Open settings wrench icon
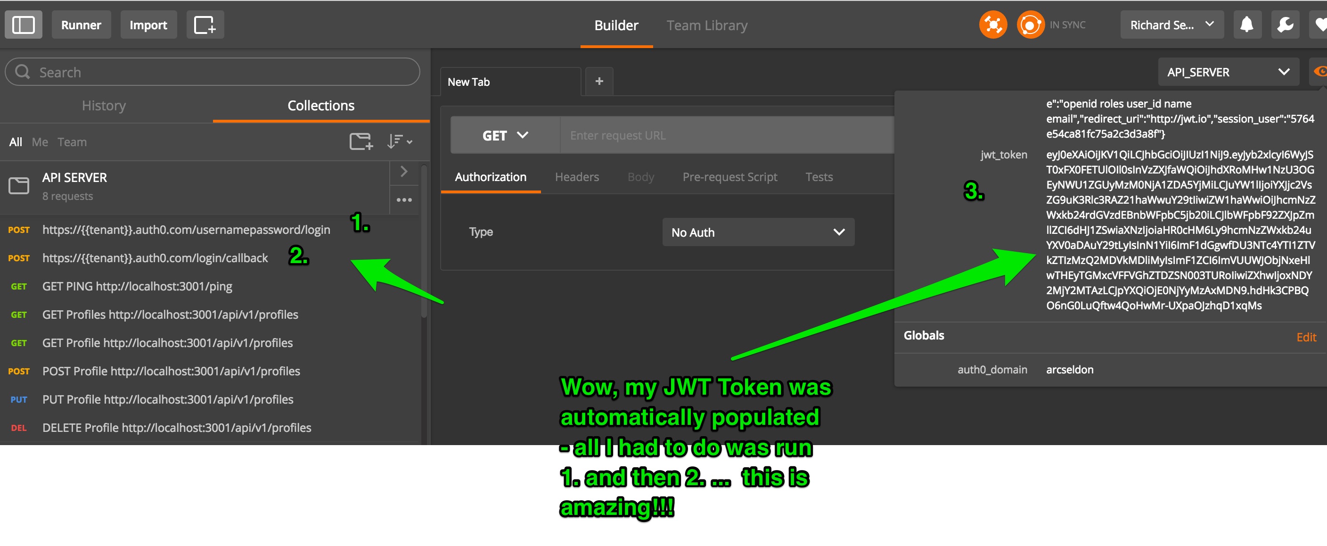1327x546 pixels. pyautogui.click(x=1285, y=25)
